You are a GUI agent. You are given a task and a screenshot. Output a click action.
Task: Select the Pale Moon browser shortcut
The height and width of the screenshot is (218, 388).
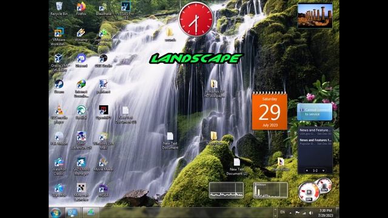pyautogui.click(x=59, y=139)
